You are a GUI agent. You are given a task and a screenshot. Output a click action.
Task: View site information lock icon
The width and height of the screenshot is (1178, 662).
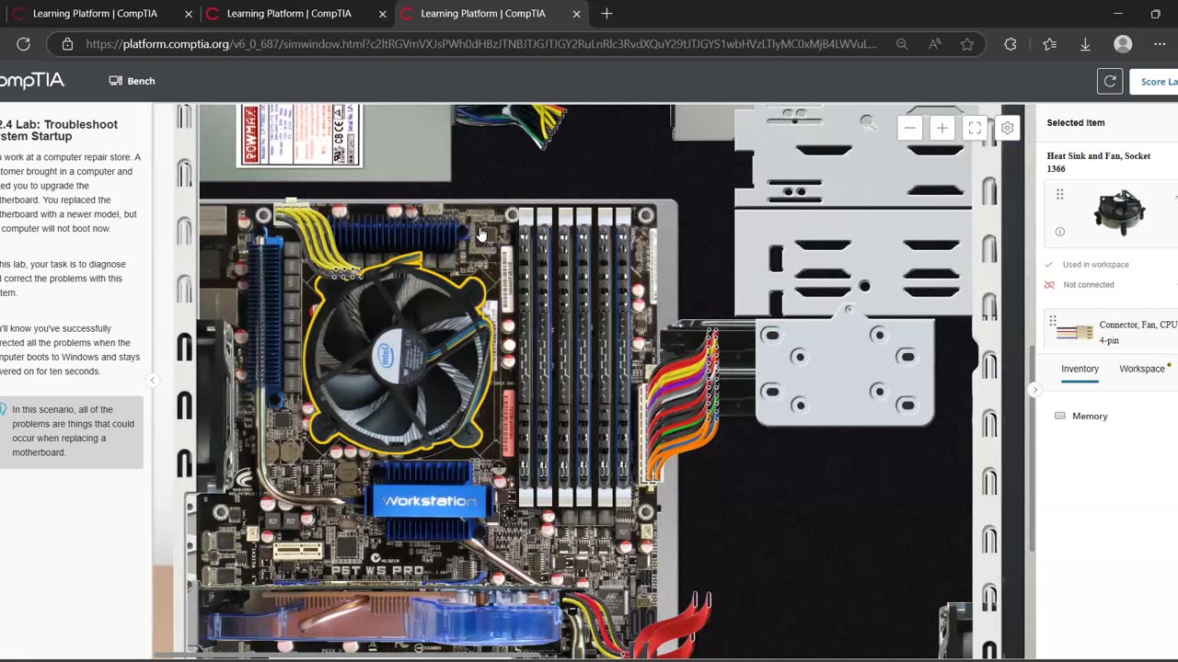(x=67, y=44)
